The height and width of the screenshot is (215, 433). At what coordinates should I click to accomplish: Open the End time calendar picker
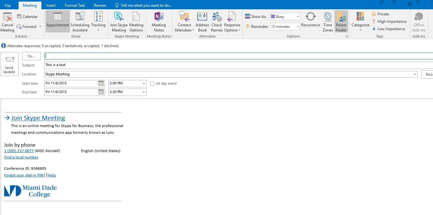click(x=101, y=92)
